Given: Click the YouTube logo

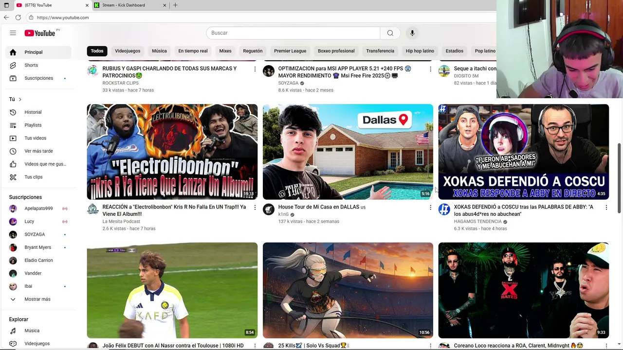Looking at the screenshot, I should coord(40,33).
